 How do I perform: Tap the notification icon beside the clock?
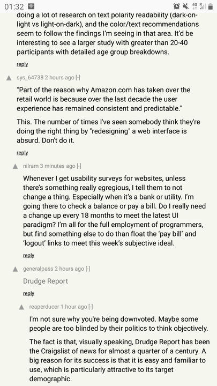coord(31,6)
